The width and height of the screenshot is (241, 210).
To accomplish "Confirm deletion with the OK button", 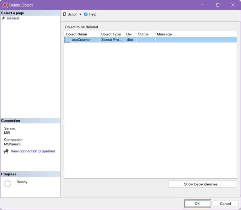I will pyautogui.click(x=197, y=203).
